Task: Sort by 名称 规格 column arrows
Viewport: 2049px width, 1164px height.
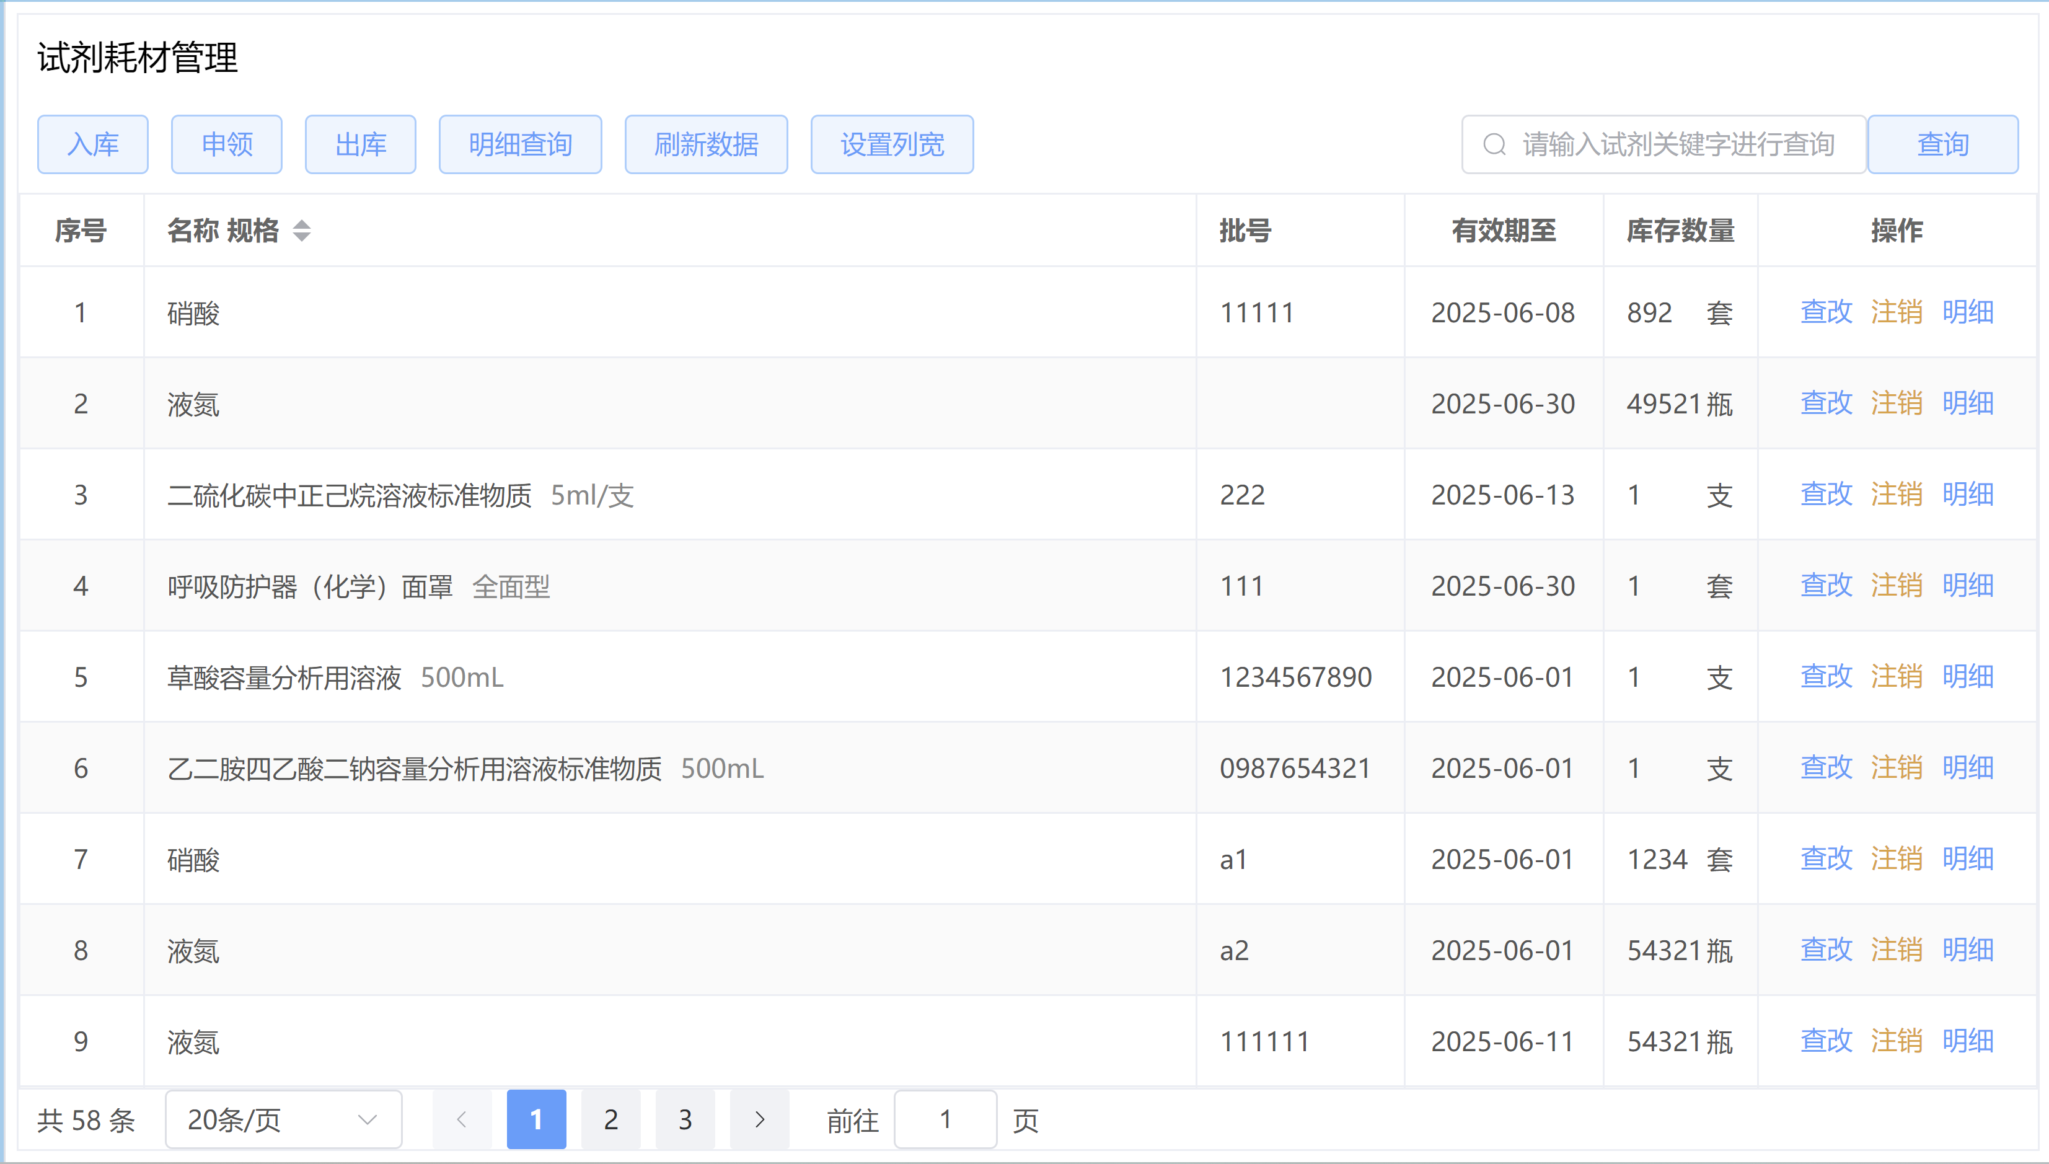Action: pos(301,231)
